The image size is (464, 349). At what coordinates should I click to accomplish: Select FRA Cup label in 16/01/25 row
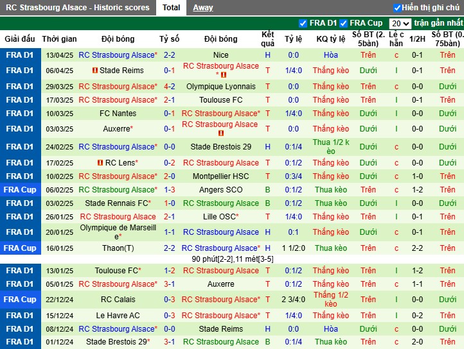tap(20, 248)
